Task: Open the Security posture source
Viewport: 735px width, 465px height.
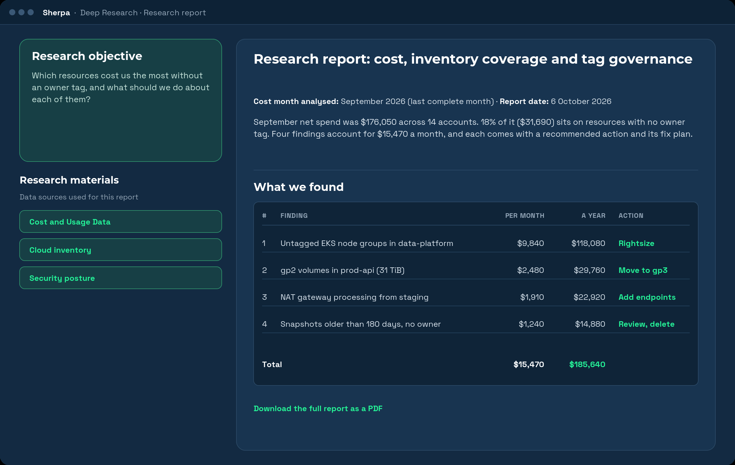Action: (120, 278)
